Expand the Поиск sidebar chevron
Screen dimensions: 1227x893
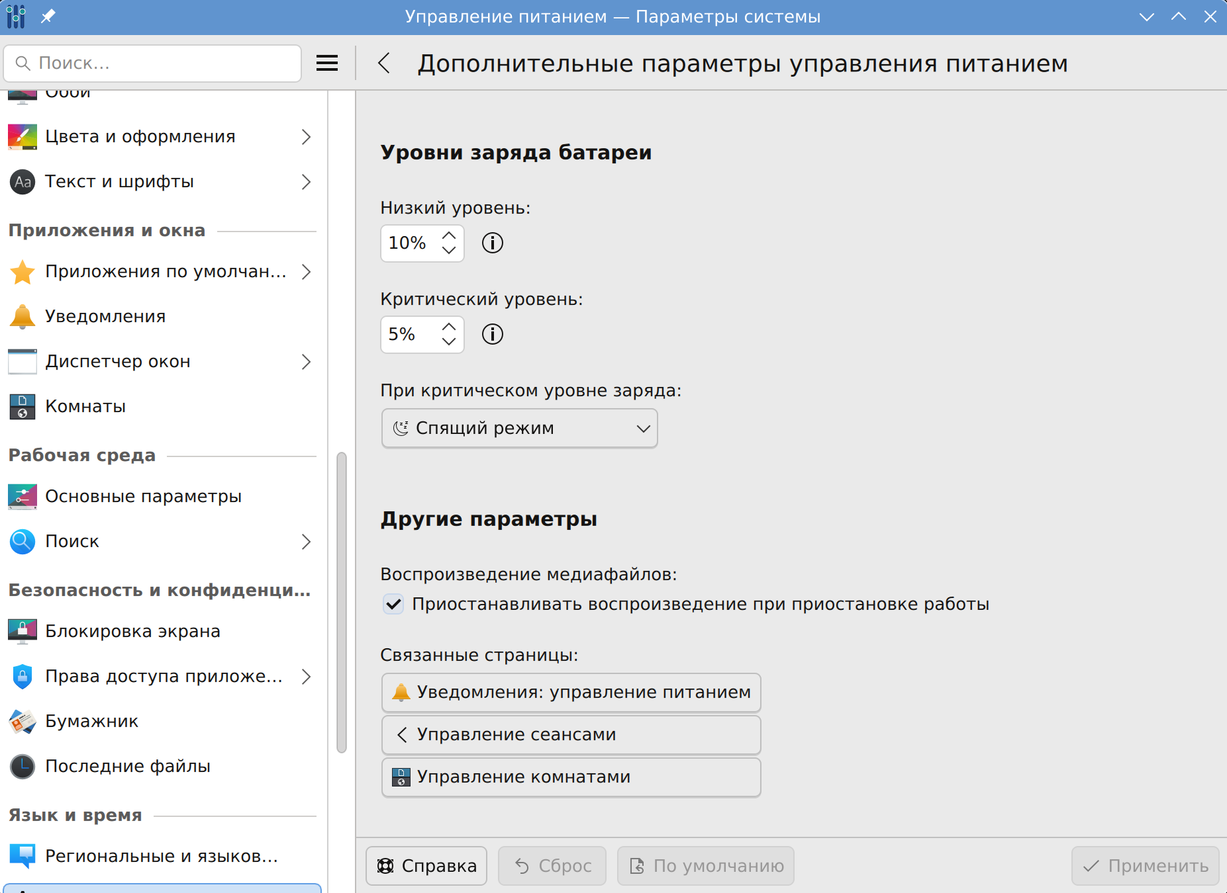tap(306, 542)
